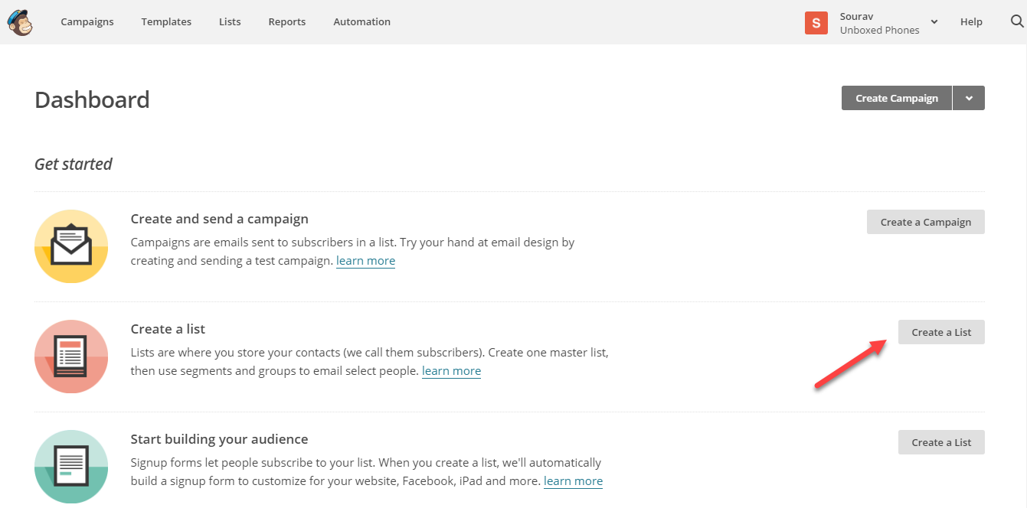Open the Campaigns menu

(x=87, y=22)
